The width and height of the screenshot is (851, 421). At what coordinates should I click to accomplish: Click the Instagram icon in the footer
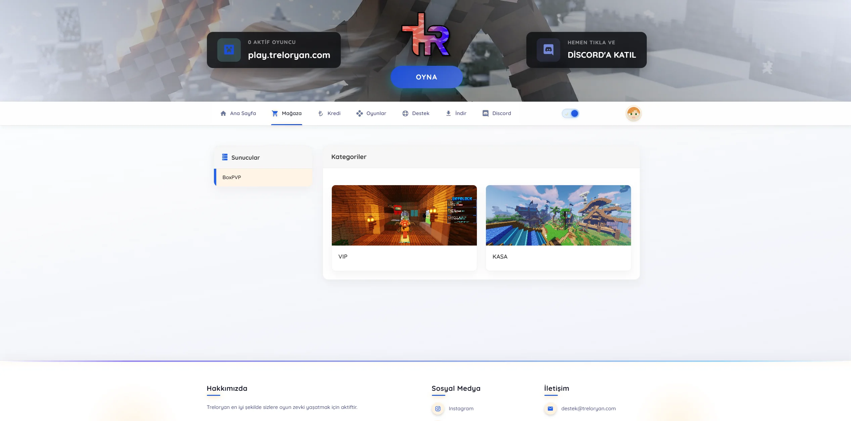[438, 409]
